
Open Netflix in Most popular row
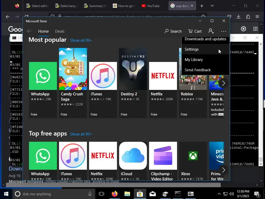163,90
